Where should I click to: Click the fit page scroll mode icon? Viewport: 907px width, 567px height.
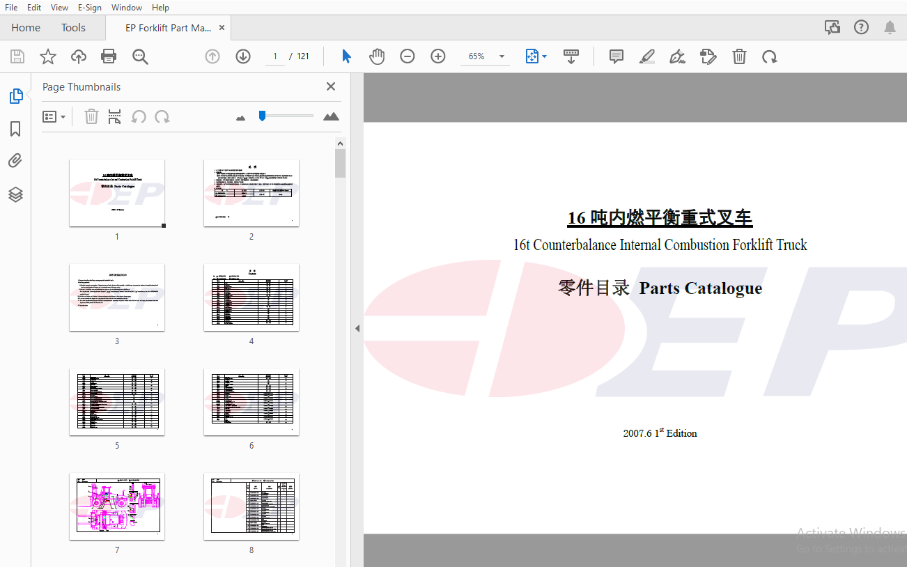point(532,56)
